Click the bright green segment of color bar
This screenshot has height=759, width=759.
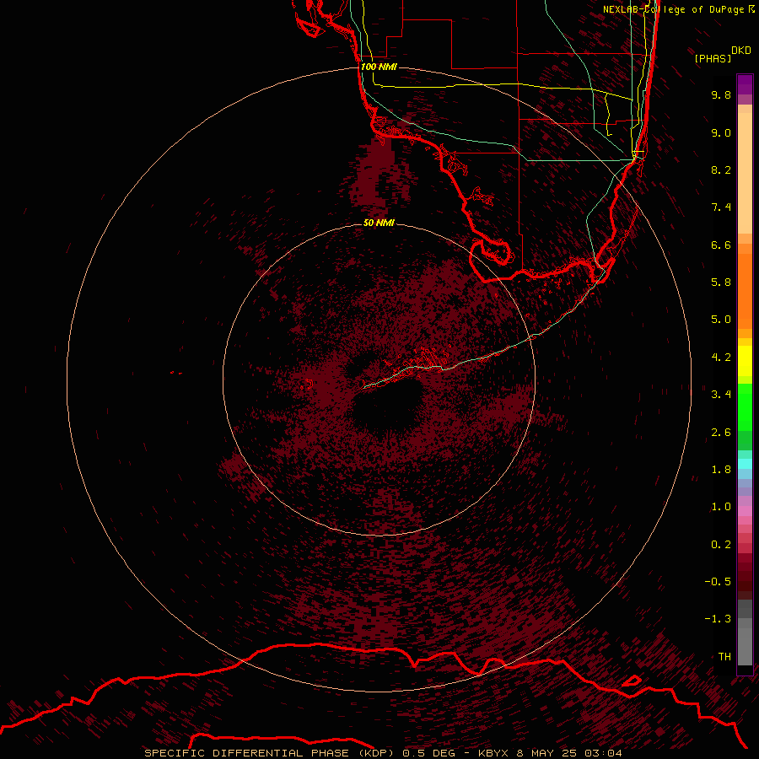coord(745,406)
